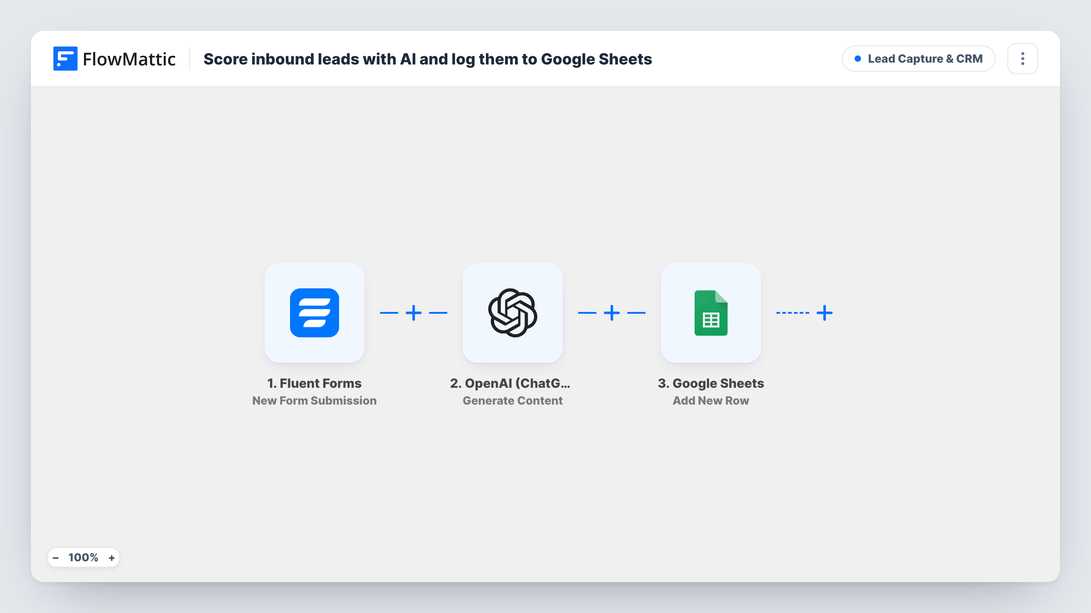Click the FlowMattic logo icon
Screen dimensions: 1091x613
[65, 59]
